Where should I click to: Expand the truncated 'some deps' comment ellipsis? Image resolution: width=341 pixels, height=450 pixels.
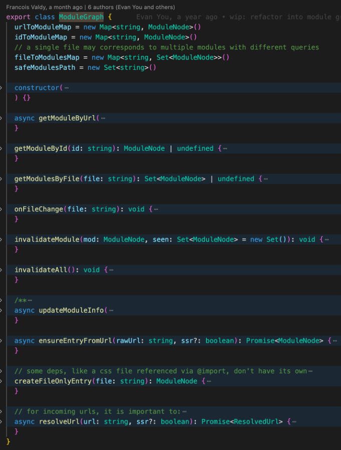(x=310, y=371)
